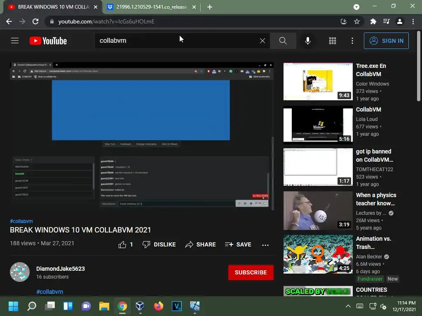Open YouTube settings three-dot menu

[x=352, y=41]
